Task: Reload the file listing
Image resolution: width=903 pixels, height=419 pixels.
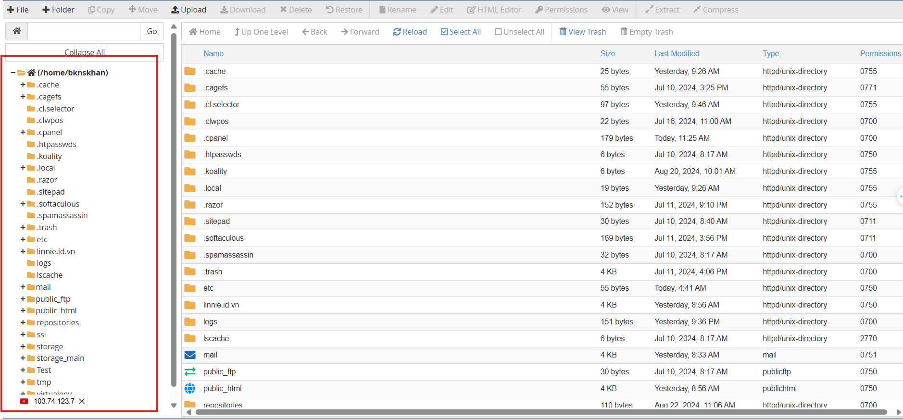Action: tap(410, 32)
